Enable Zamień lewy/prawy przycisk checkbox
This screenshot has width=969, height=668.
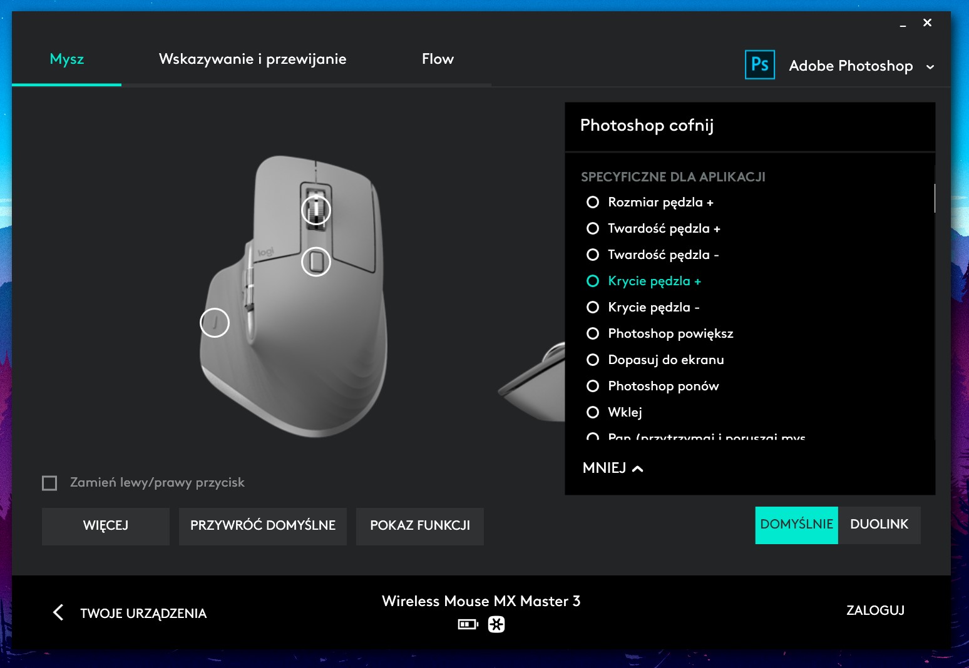tap(49, 483)
